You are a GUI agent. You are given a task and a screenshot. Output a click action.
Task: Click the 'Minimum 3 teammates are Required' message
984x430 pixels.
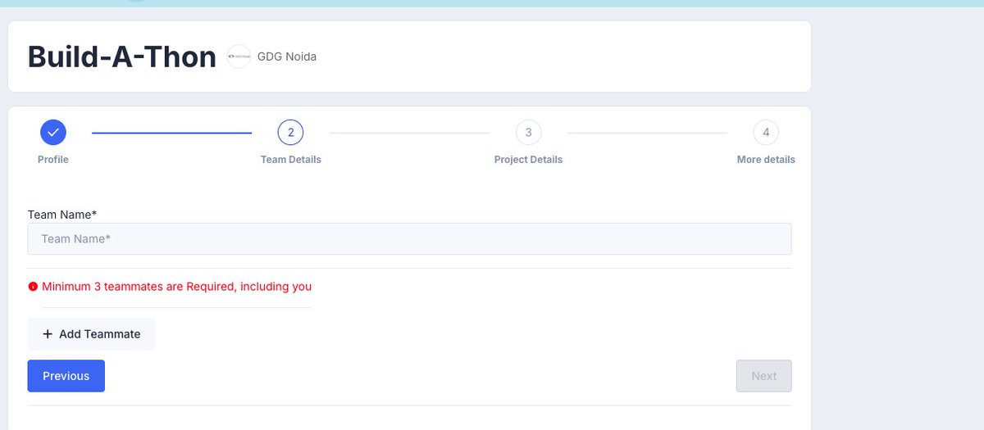[177, 287]
